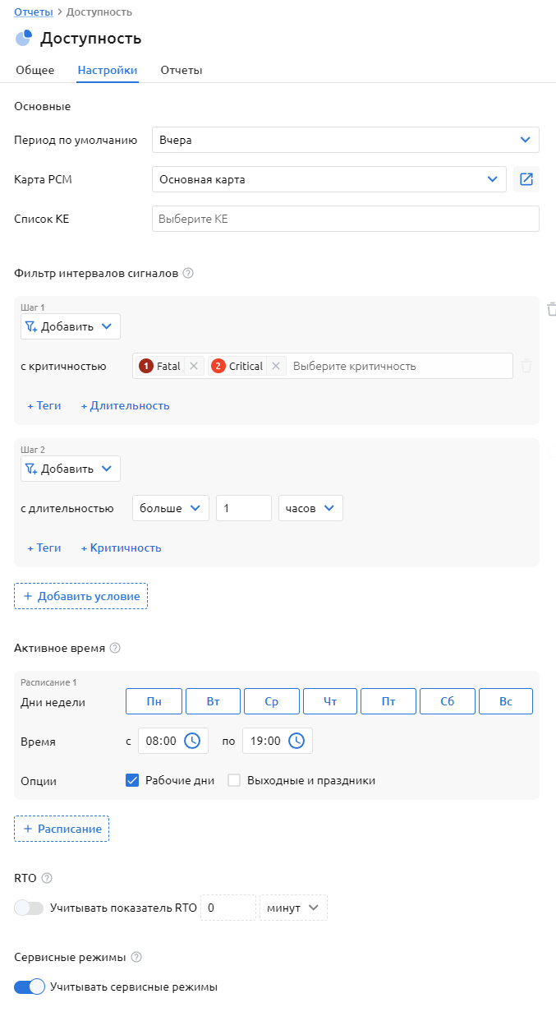556x1012 pixels.
Task: Delete Шаг 1 using trash icon
Action: click(551, 309)
